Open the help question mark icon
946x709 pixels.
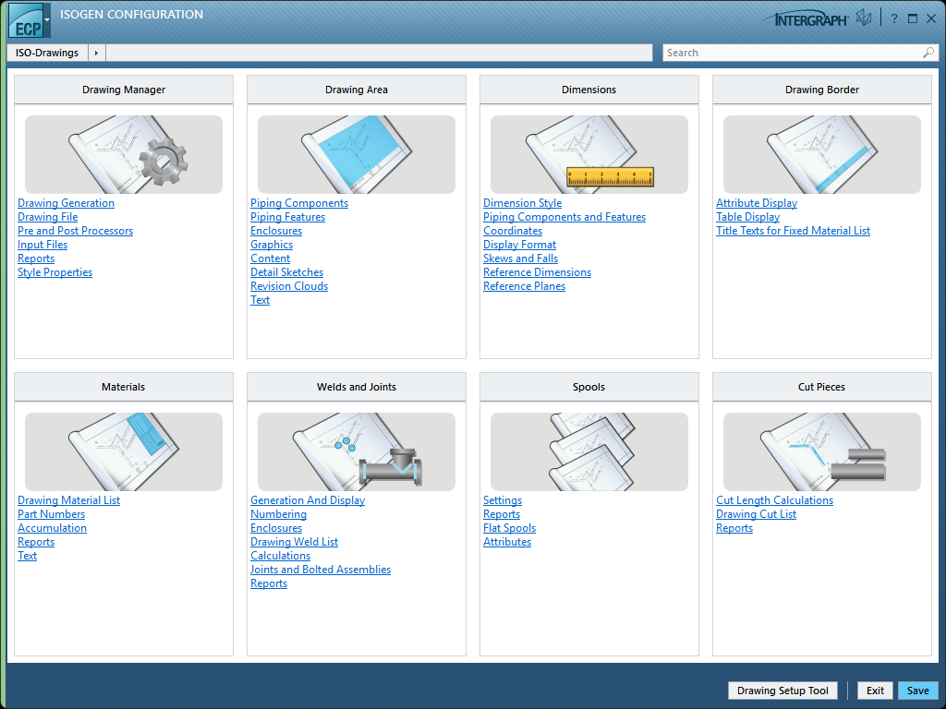[x=893, y=18]
